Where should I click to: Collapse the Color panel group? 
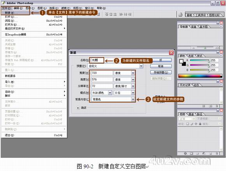(218, 52)
